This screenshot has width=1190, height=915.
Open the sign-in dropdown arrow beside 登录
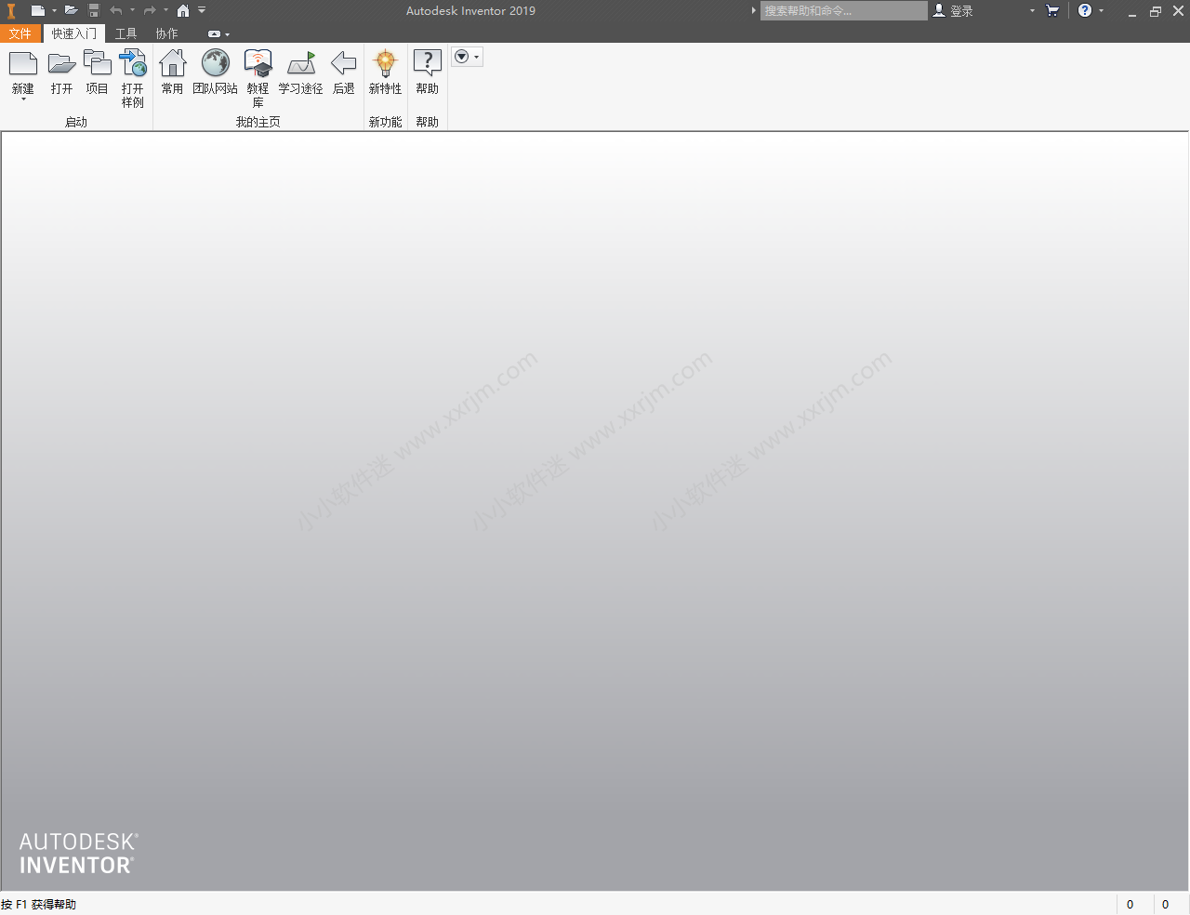pos(1032,11)
